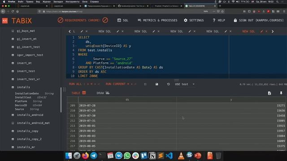Expand the installs_android table
The image size is (287, 161).
click(x=30, y=115)
